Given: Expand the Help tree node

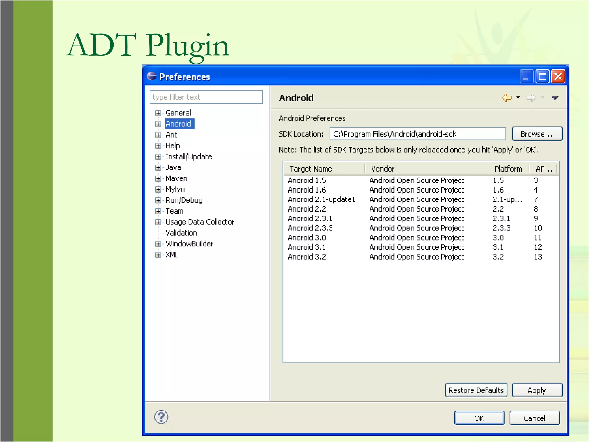Looking at the screenshot, I should point(158,146).
